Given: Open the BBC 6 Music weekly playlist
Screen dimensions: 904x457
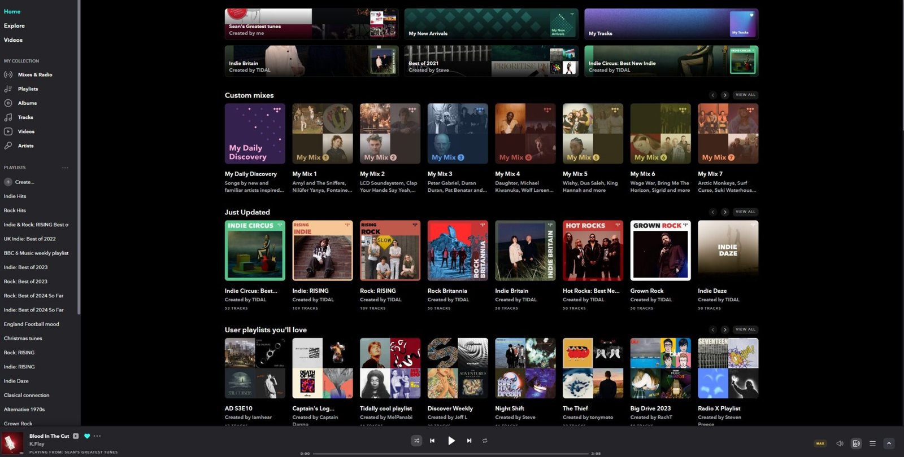Looking at the screenshot, I should 36,253.
